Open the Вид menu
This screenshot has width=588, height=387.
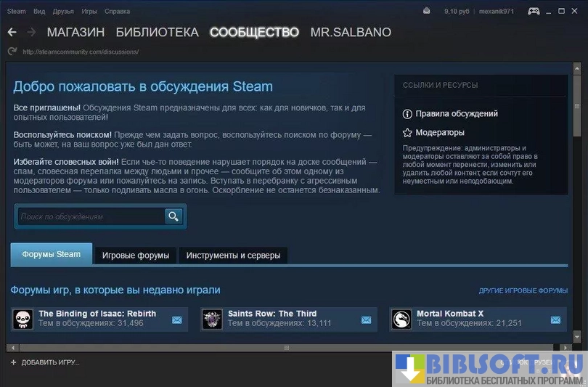click(x=39, y=12)
